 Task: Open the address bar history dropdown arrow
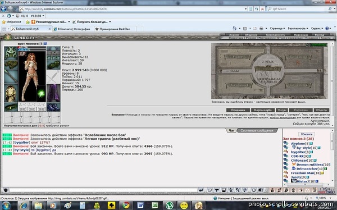[245, 9]
